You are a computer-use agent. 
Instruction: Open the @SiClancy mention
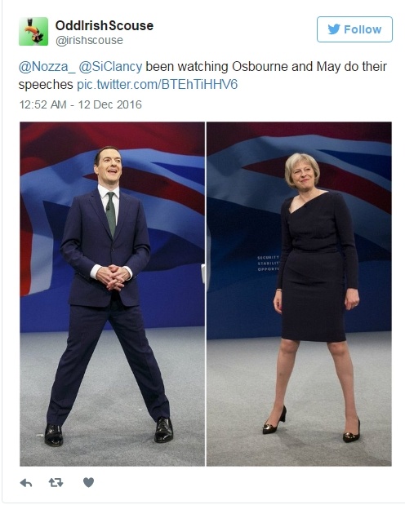(110, 67)
